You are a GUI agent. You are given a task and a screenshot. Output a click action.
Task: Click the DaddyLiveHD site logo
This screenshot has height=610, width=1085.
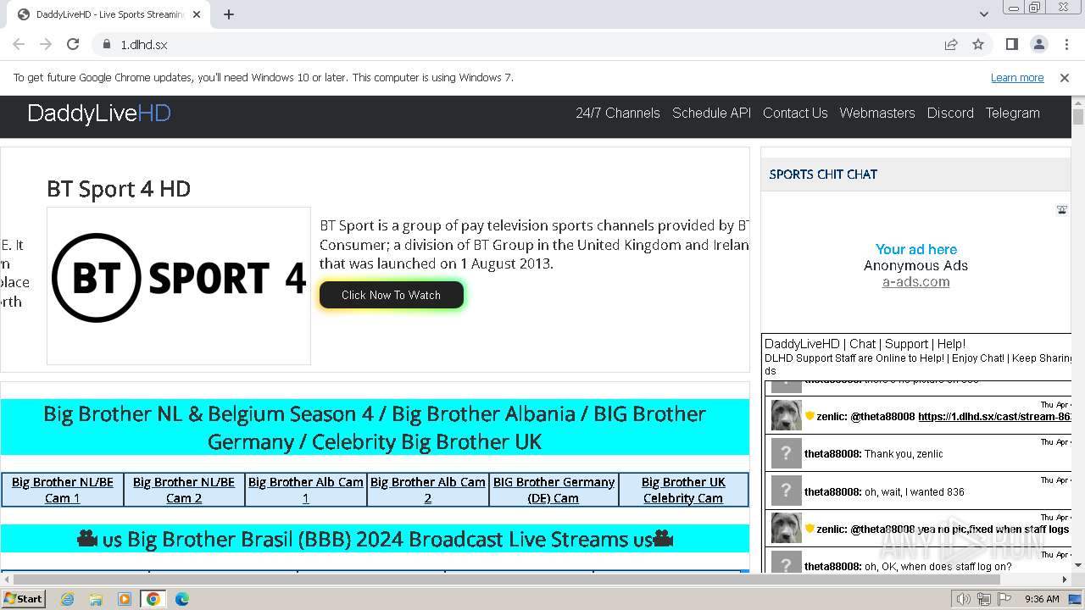click(x=99, y=114)
